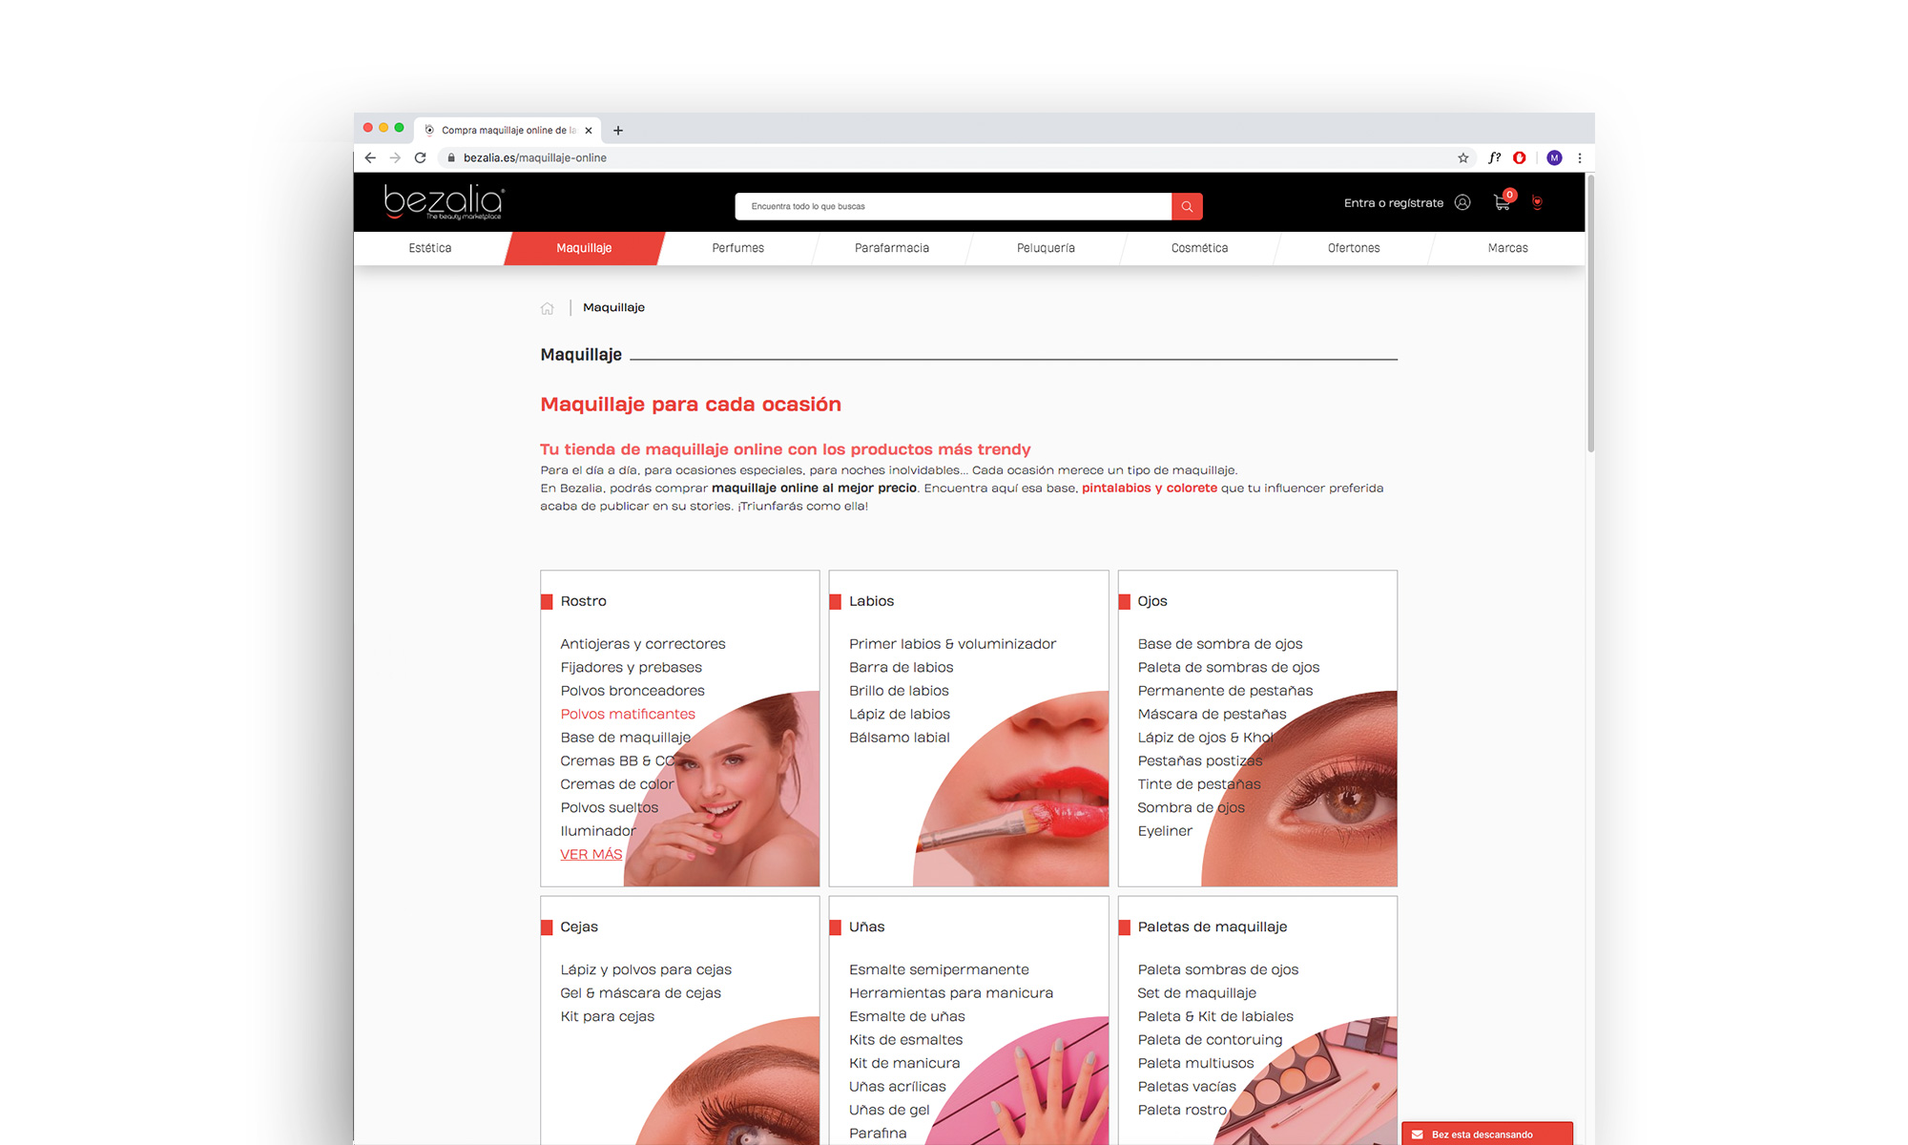
Task: Open Esmalte semipermanente
Action: (x=939, y=969)
